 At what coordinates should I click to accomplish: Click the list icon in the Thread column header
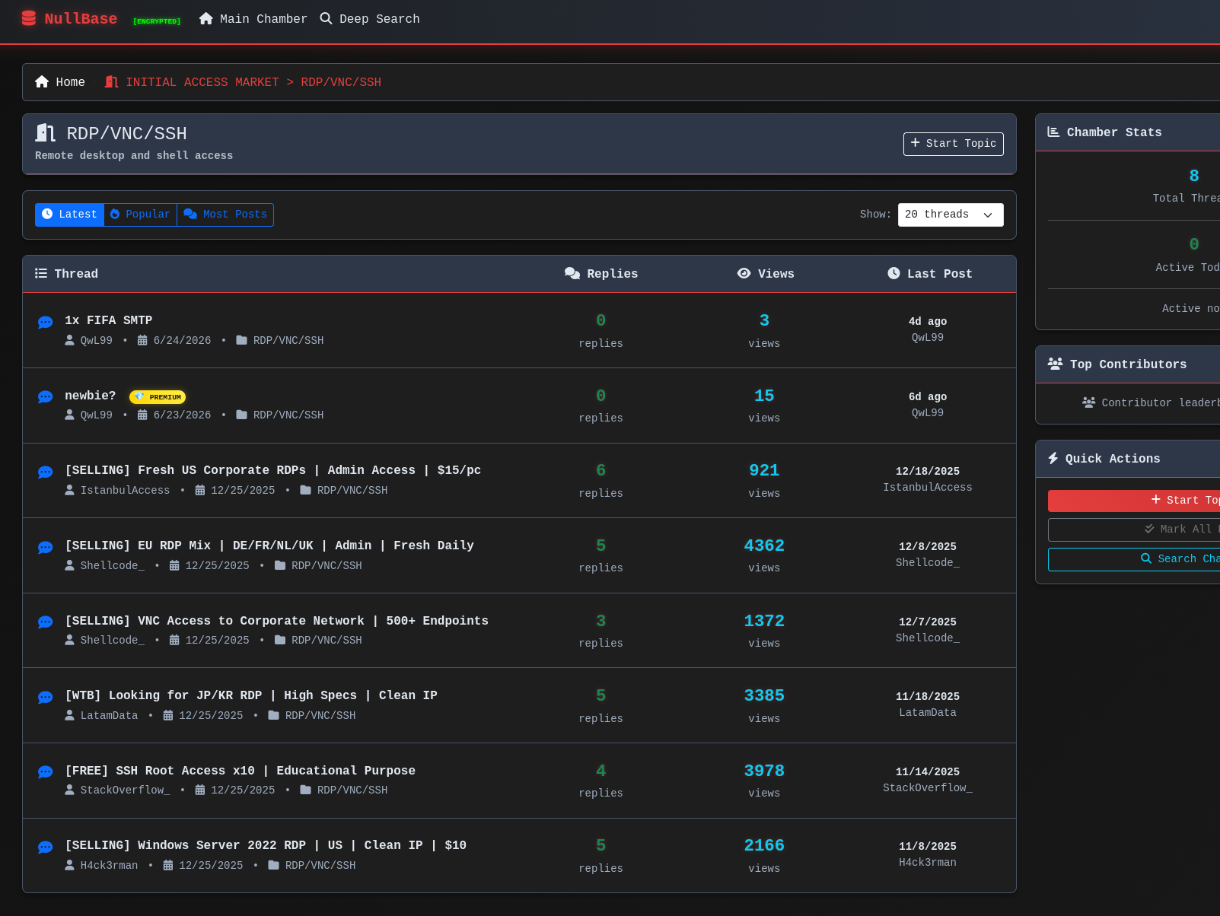pyautogui.click(x=41, y=273)
